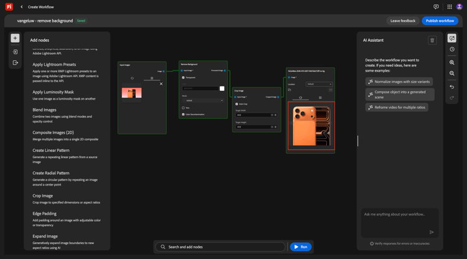This screenshot has width=467, height=259.
Task: Toggle the Trim checkbox
Action: click(x=183, y=108)
